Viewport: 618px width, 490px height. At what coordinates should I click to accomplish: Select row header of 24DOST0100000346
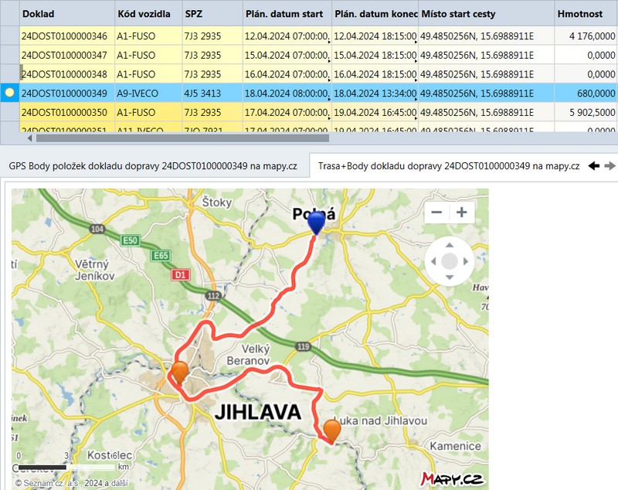point(9,36)
